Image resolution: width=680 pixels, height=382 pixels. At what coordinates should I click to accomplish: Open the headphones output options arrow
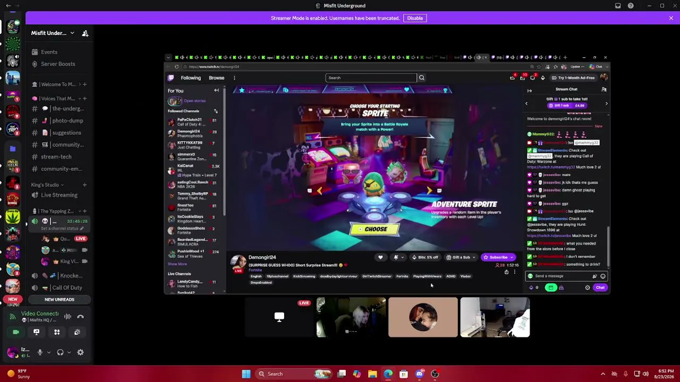[69, 352]
